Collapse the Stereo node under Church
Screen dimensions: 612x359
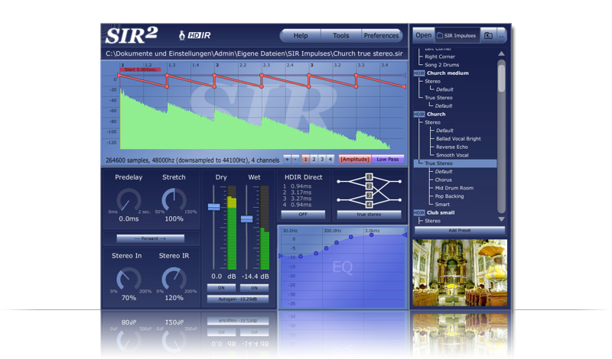[432, 122]
